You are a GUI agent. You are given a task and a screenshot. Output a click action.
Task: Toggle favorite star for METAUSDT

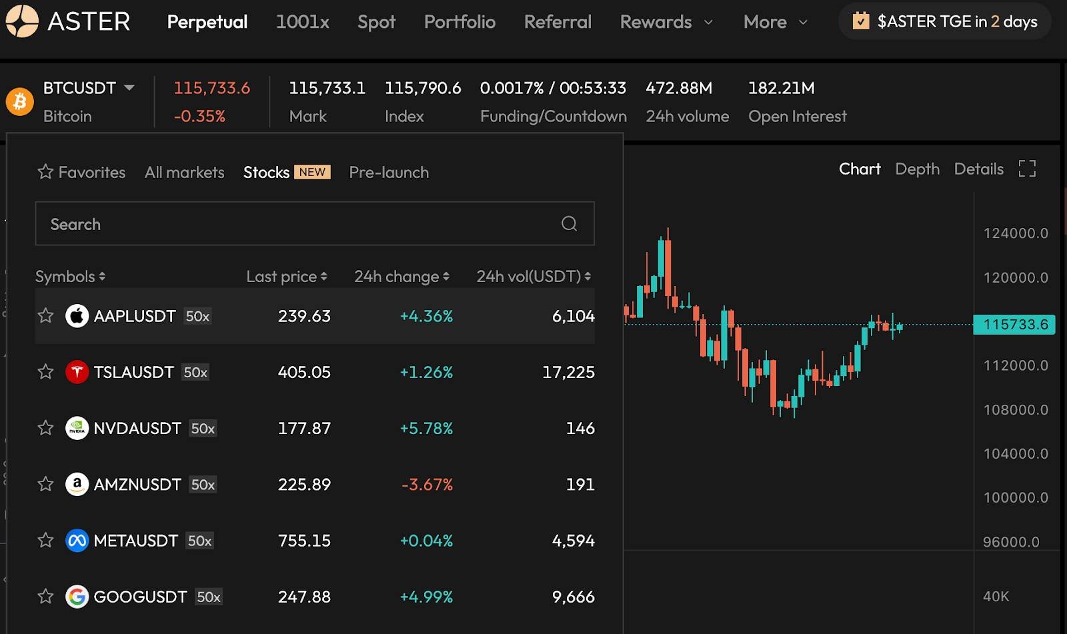[x=45, y=540]
